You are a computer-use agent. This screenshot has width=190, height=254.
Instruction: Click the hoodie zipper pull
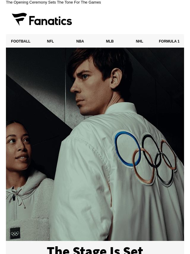(x=14, y=197)
